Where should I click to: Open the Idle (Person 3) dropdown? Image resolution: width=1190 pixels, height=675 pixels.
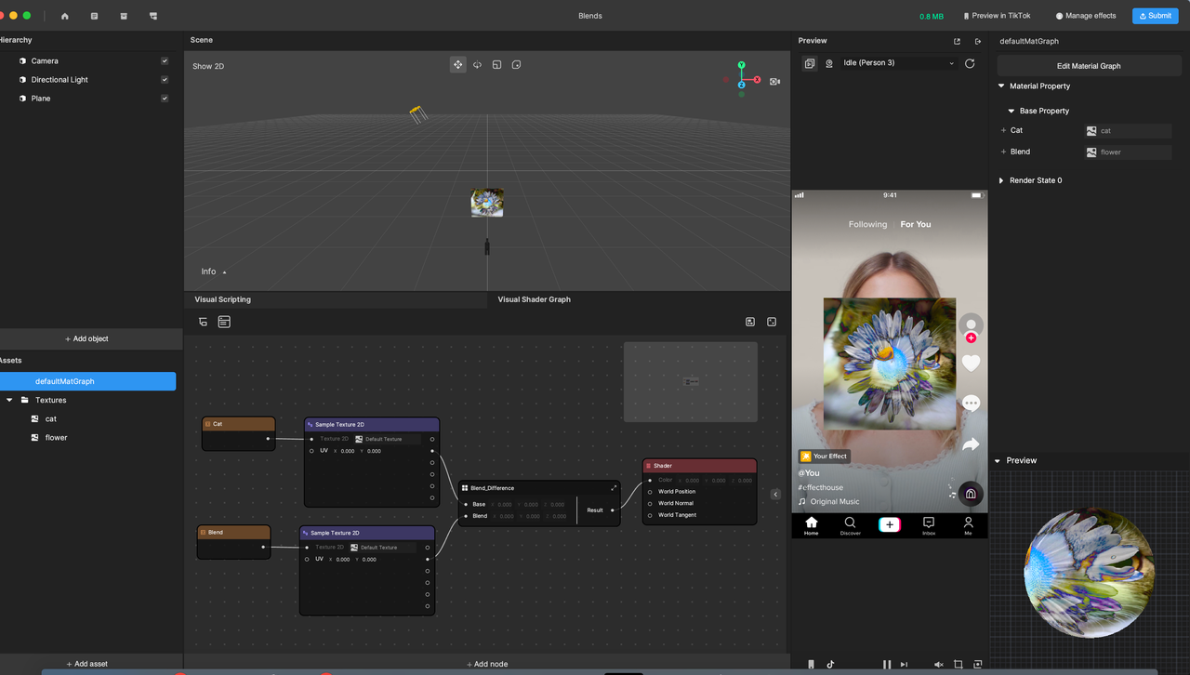tap(898, 63)
